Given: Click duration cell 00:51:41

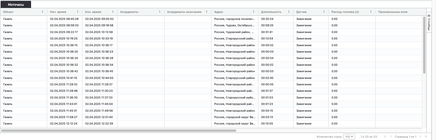Looking at the screenshot, I should pyautogui.click(x=267, y=32).
